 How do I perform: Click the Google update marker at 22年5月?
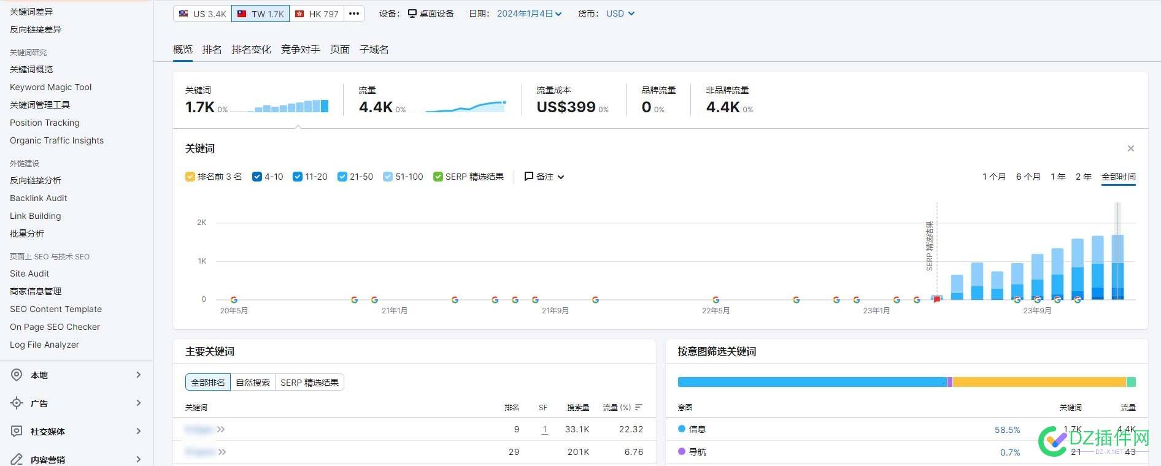pyautogui.click(x=715, y=300)
